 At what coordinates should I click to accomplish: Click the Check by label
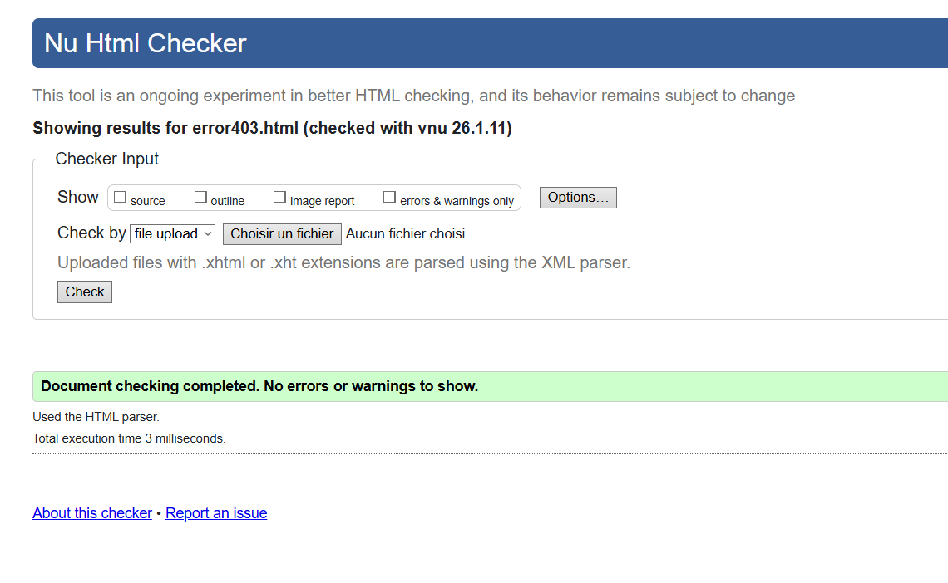(x=91, y=233)
